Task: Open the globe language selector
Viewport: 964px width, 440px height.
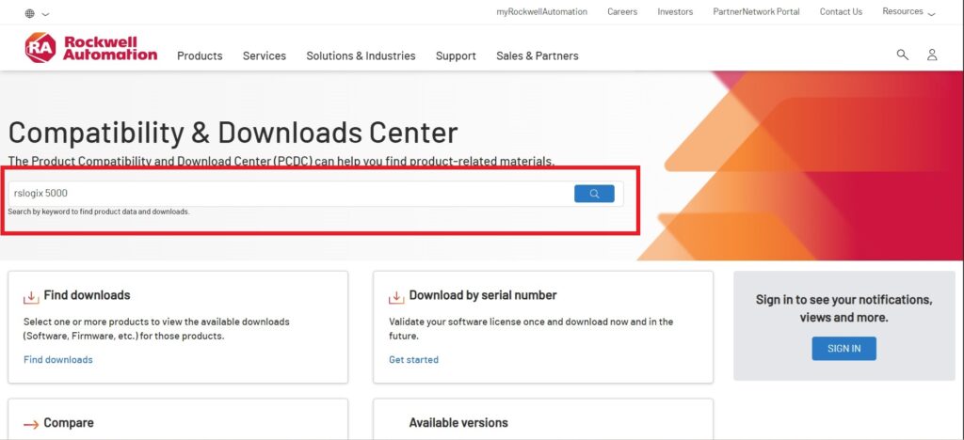Action: [30, 13]
